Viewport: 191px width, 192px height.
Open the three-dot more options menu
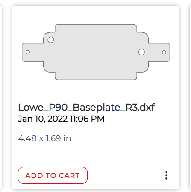[166, 175]
